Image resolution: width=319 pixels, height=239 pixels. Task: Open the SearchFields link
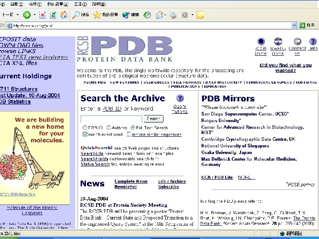pos(94,159)
